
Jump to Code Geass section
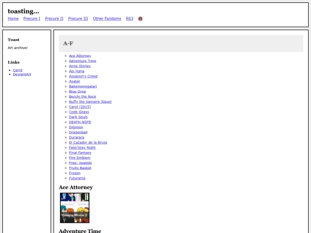(x=79, y=112)
